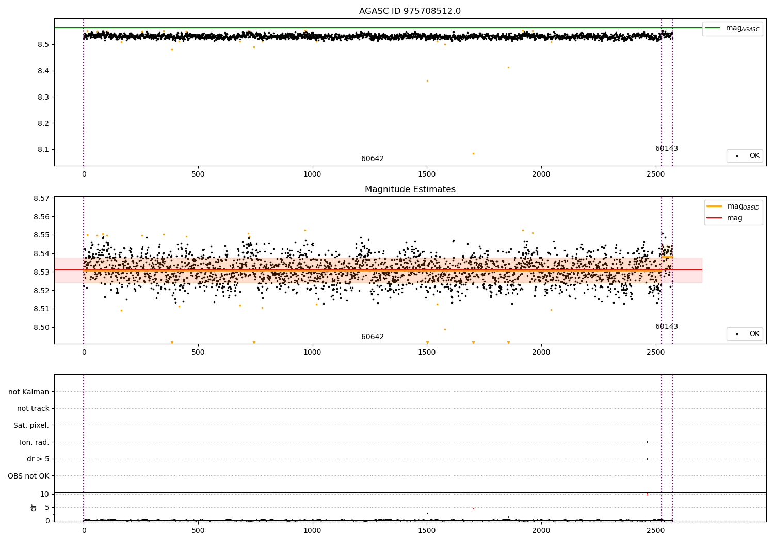Click the '60642' label in the top plot
774x542 pixels.
coord(373,159)
